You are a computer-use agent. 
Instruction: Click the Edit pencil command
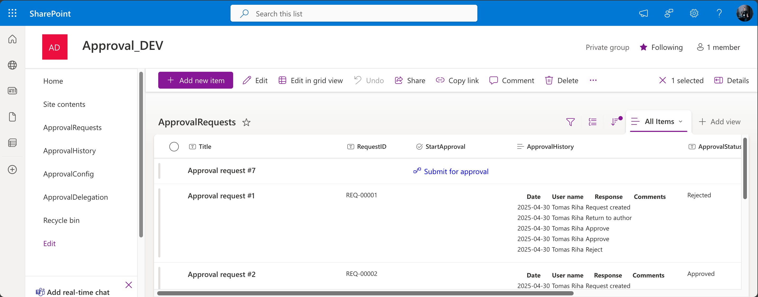255,80
